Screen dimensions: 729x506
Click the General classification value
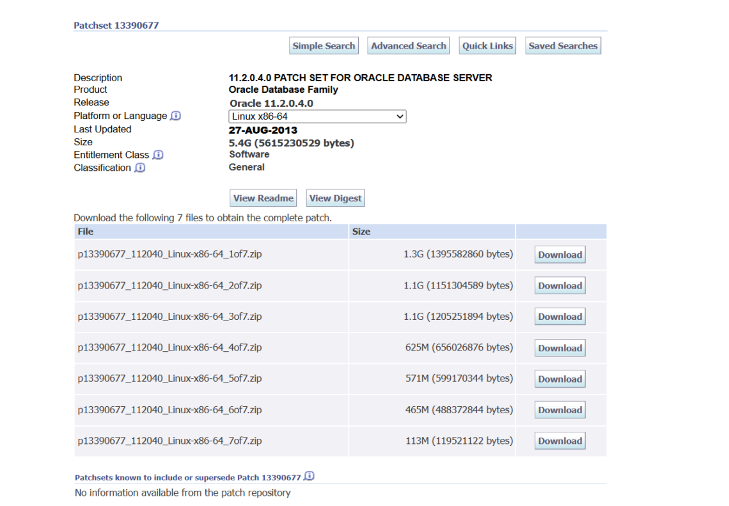point(246,168)
